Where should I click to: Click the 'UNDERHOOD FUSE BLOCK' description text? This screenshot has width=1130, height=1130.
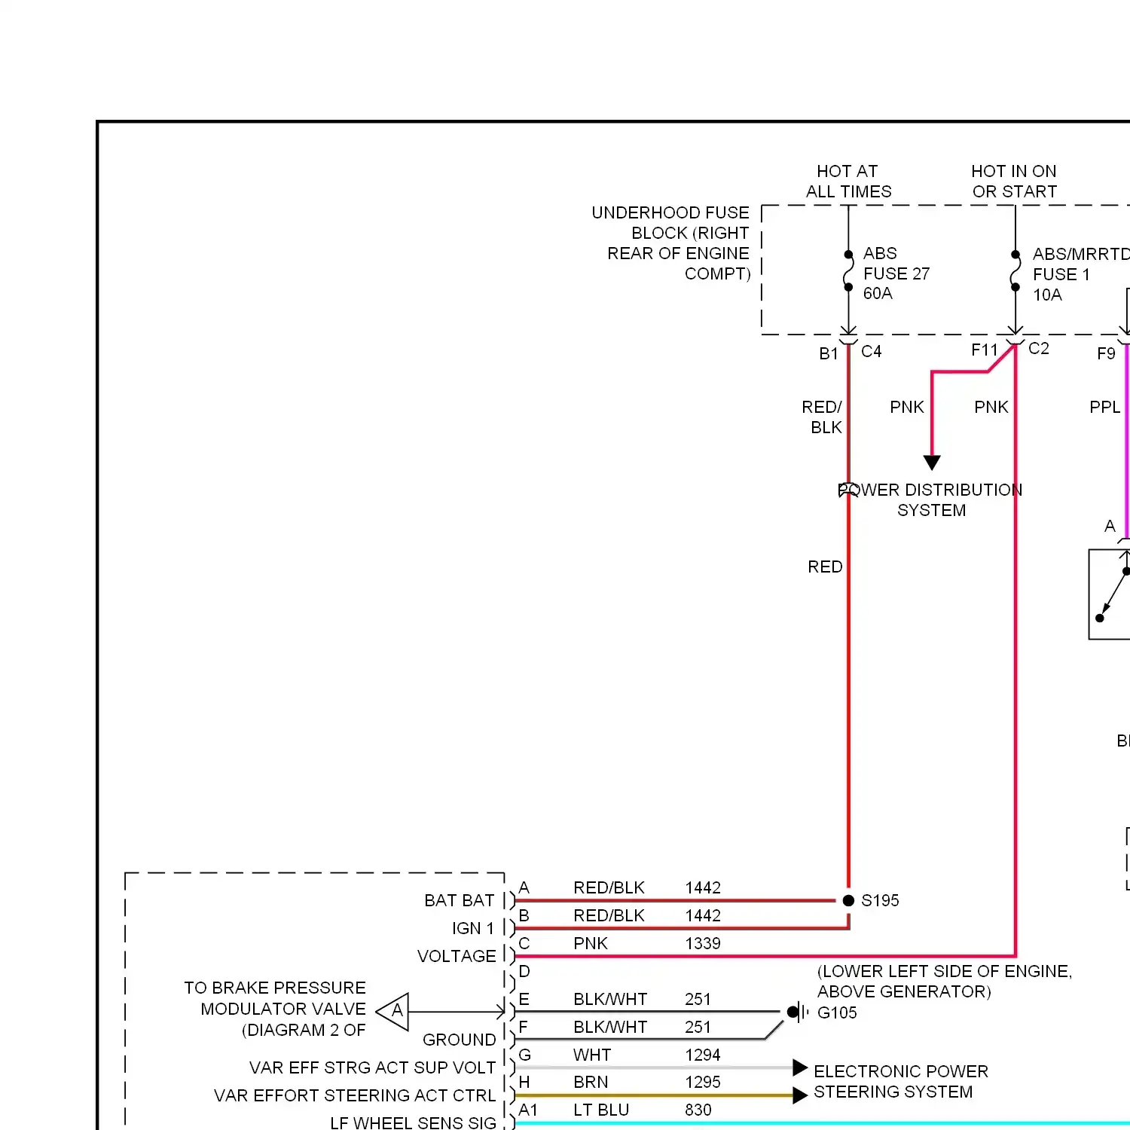671,243
